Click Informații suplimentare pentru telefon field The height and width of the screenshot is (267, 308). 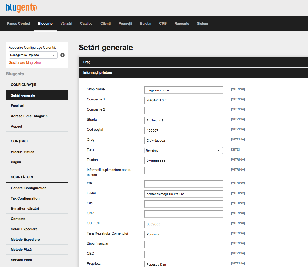(x=183, y=171)
